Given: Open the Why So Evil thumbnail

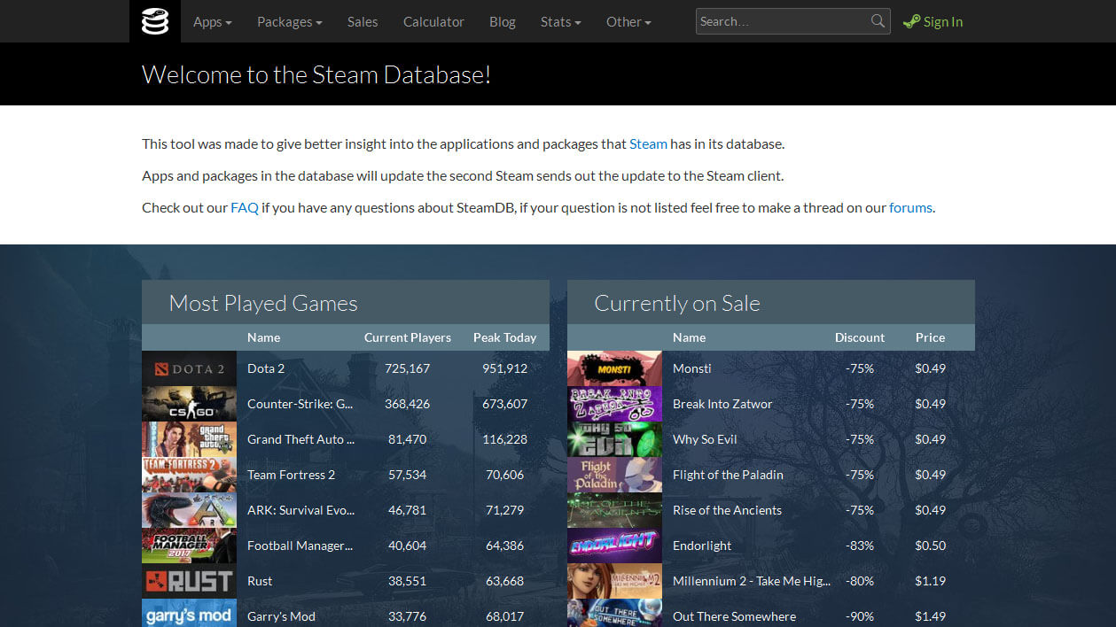Looking at the screenshot, I should pos(614,439).
